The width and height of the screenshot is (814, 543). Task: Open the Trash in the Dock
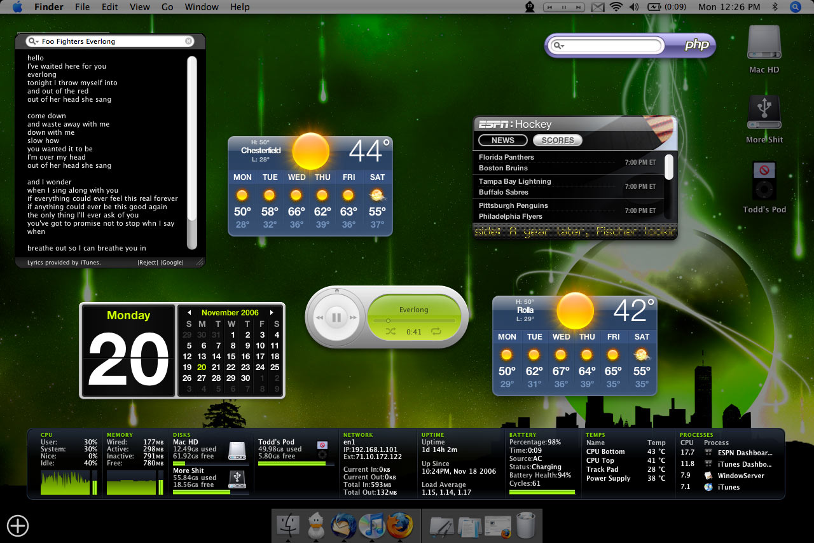point(526,525)
